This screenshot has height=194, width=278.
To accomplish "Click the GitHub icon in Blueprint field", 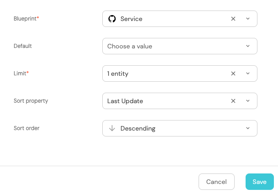I will point(112,19).
